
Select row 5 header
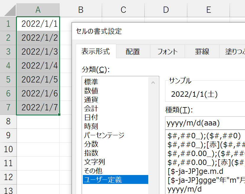[8, 79]
